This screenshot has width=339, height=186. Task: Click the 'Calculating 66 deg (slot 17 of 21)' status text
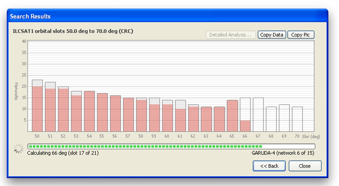coord(63,153)
